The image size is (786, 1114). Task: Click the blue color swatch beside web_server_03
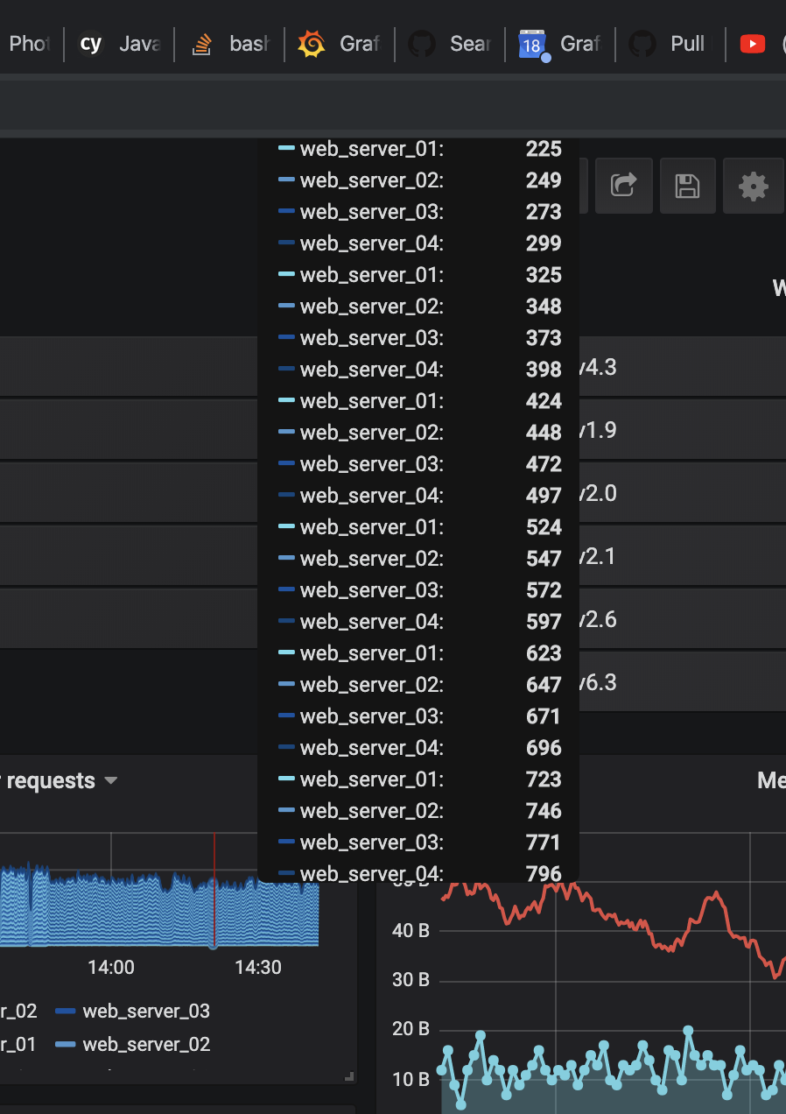(65, 1011)
